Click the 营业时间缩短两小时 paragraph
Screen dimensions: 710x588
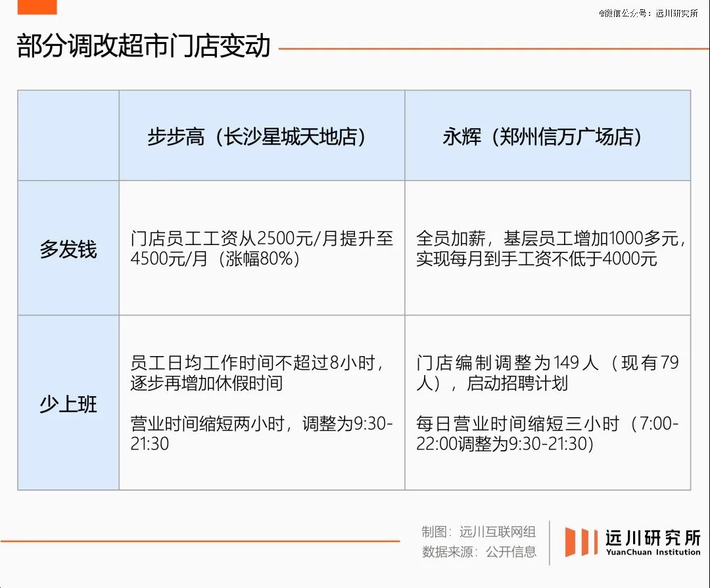pos(262,433)
